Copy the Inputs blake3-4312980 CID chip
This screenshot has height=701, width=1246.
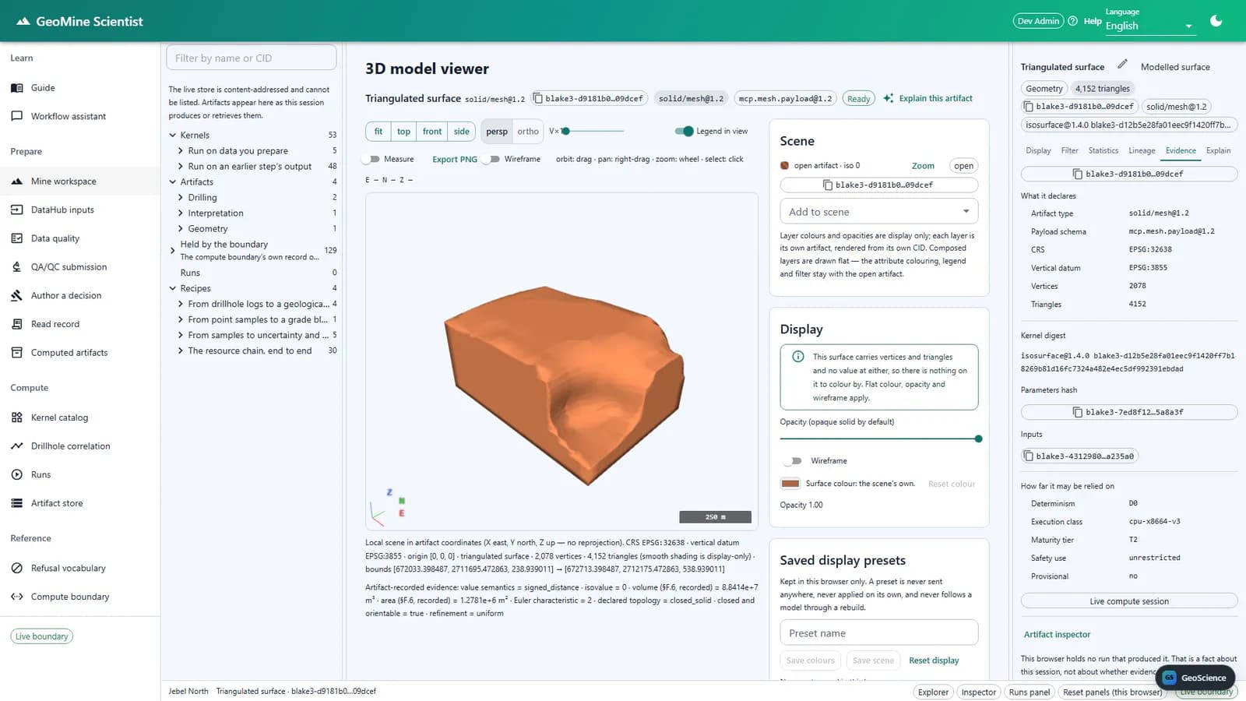(1079, 456)
